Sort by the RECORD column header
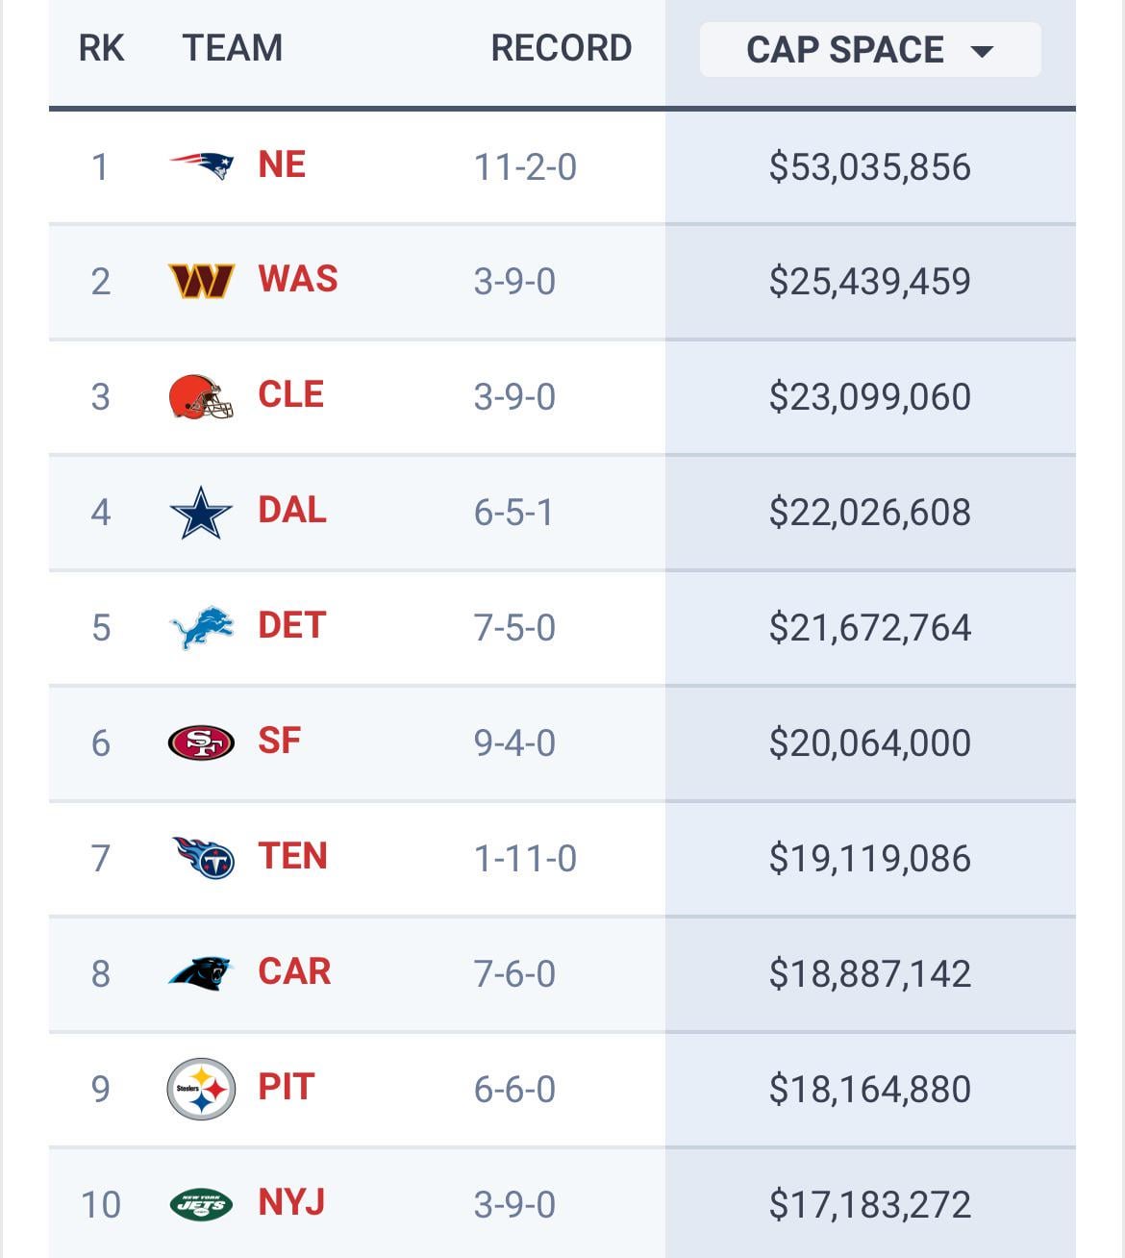This screenshot has height=1258, width=1125. (x=561, y=48)
